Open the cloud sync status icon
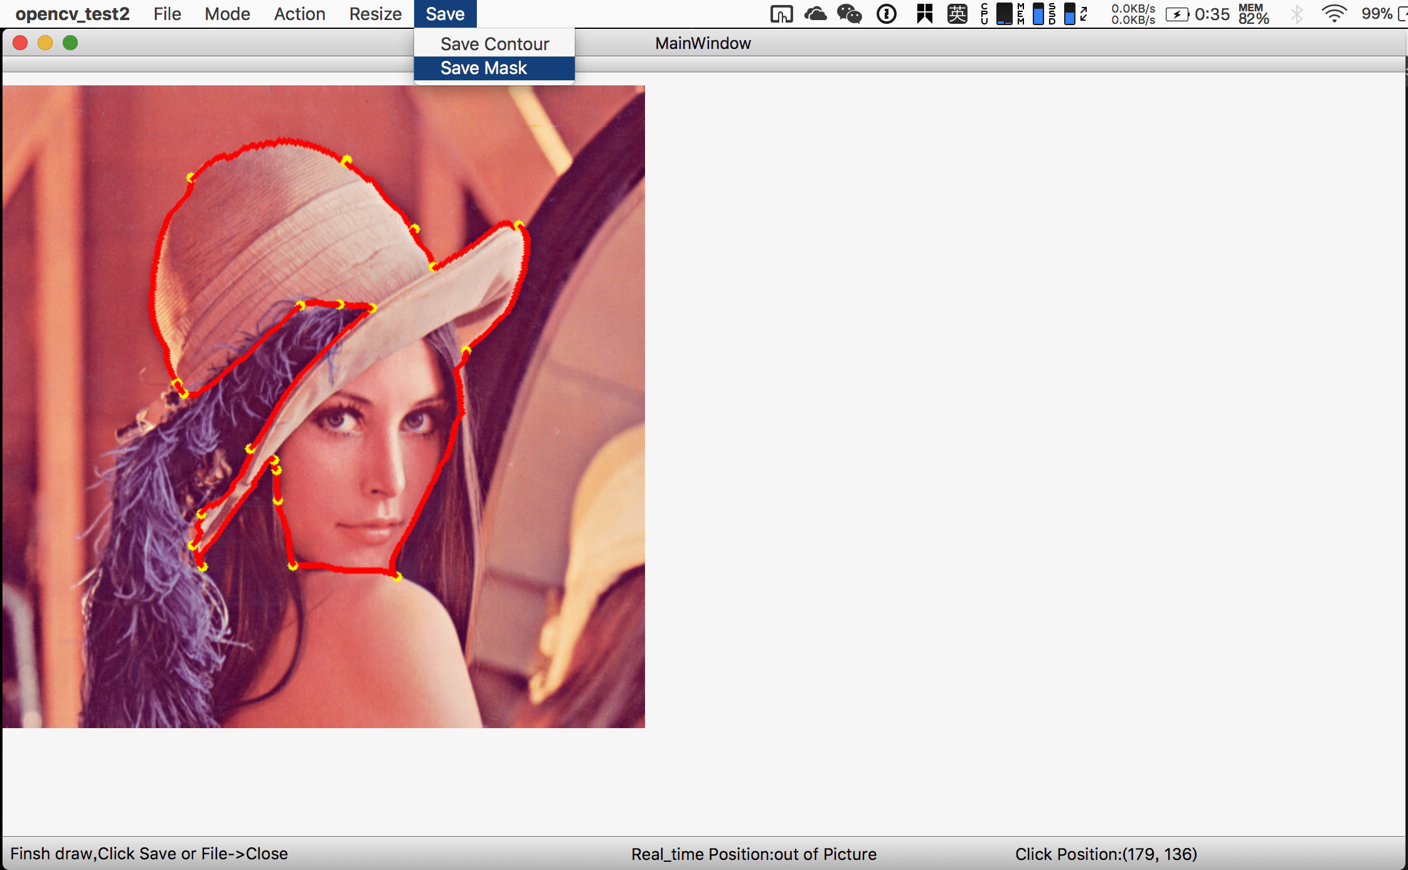 815,14
